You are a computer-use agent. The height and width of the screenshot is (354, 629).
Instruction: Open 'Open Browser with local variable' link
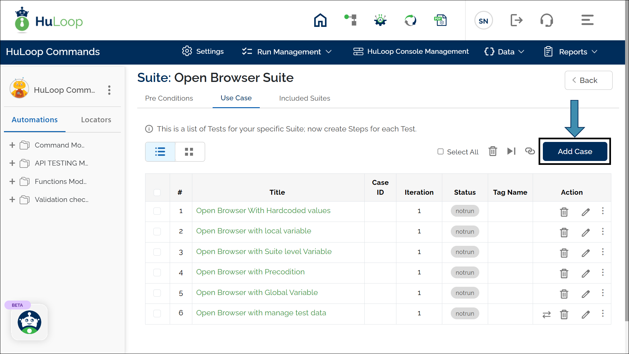(254, 231)
